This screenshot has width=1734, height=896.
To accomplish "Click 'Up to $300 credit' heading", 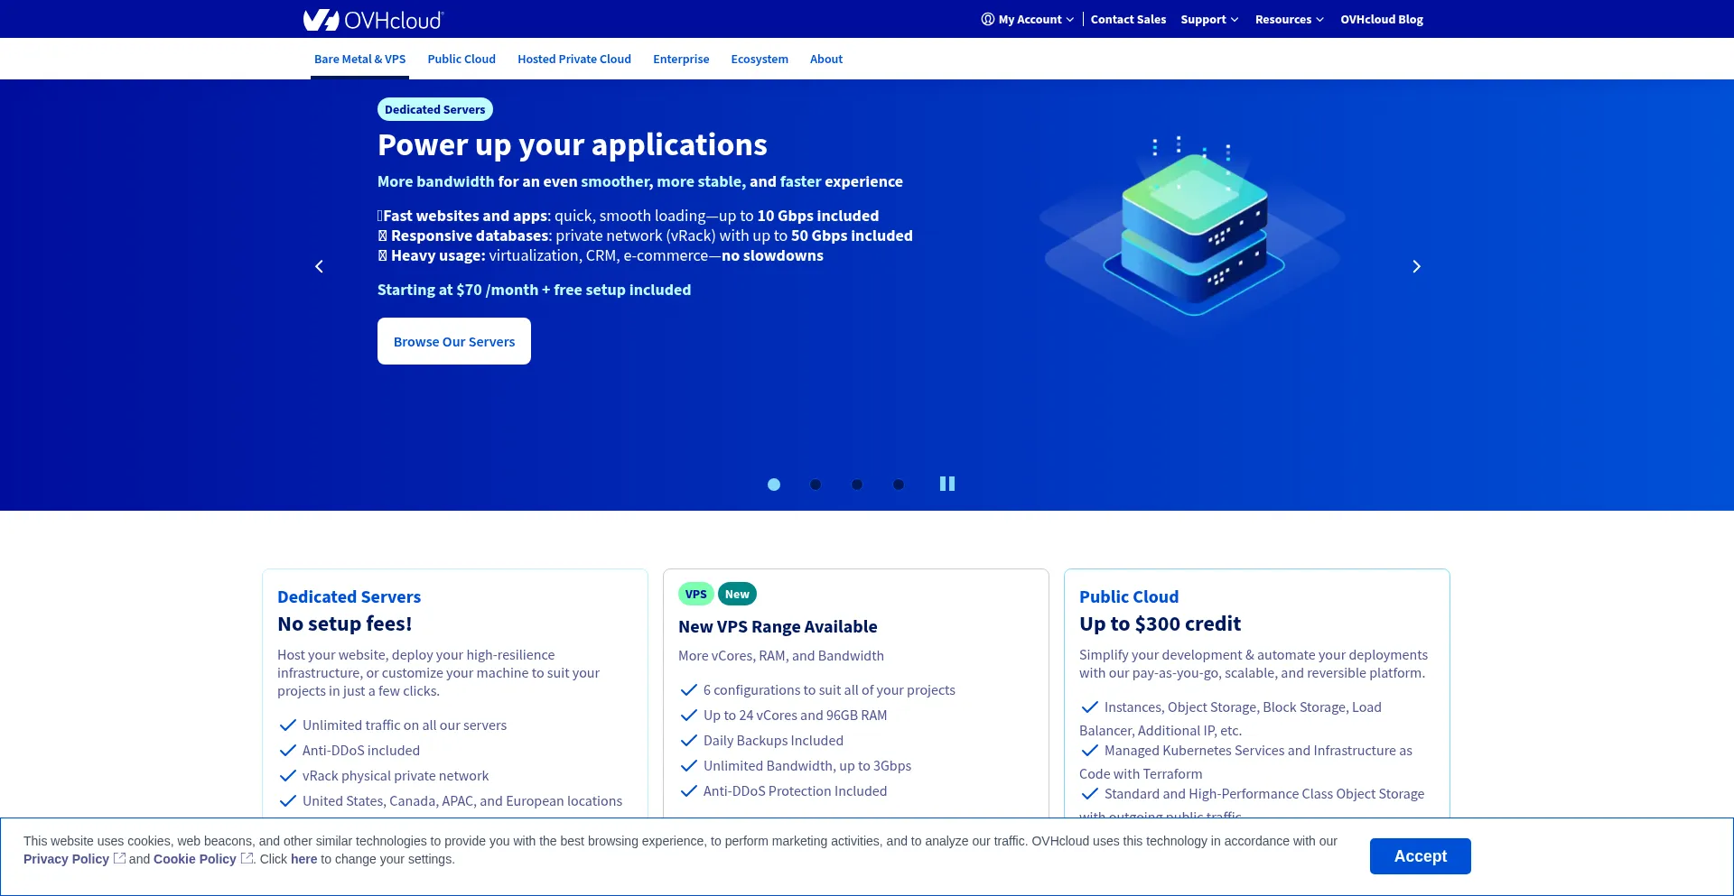I will 1160,624.
